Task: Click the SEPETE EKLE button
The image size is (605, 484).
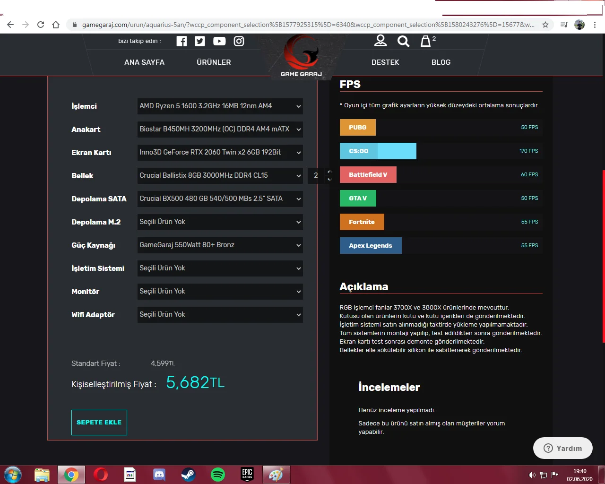Action: pos(99,423)
